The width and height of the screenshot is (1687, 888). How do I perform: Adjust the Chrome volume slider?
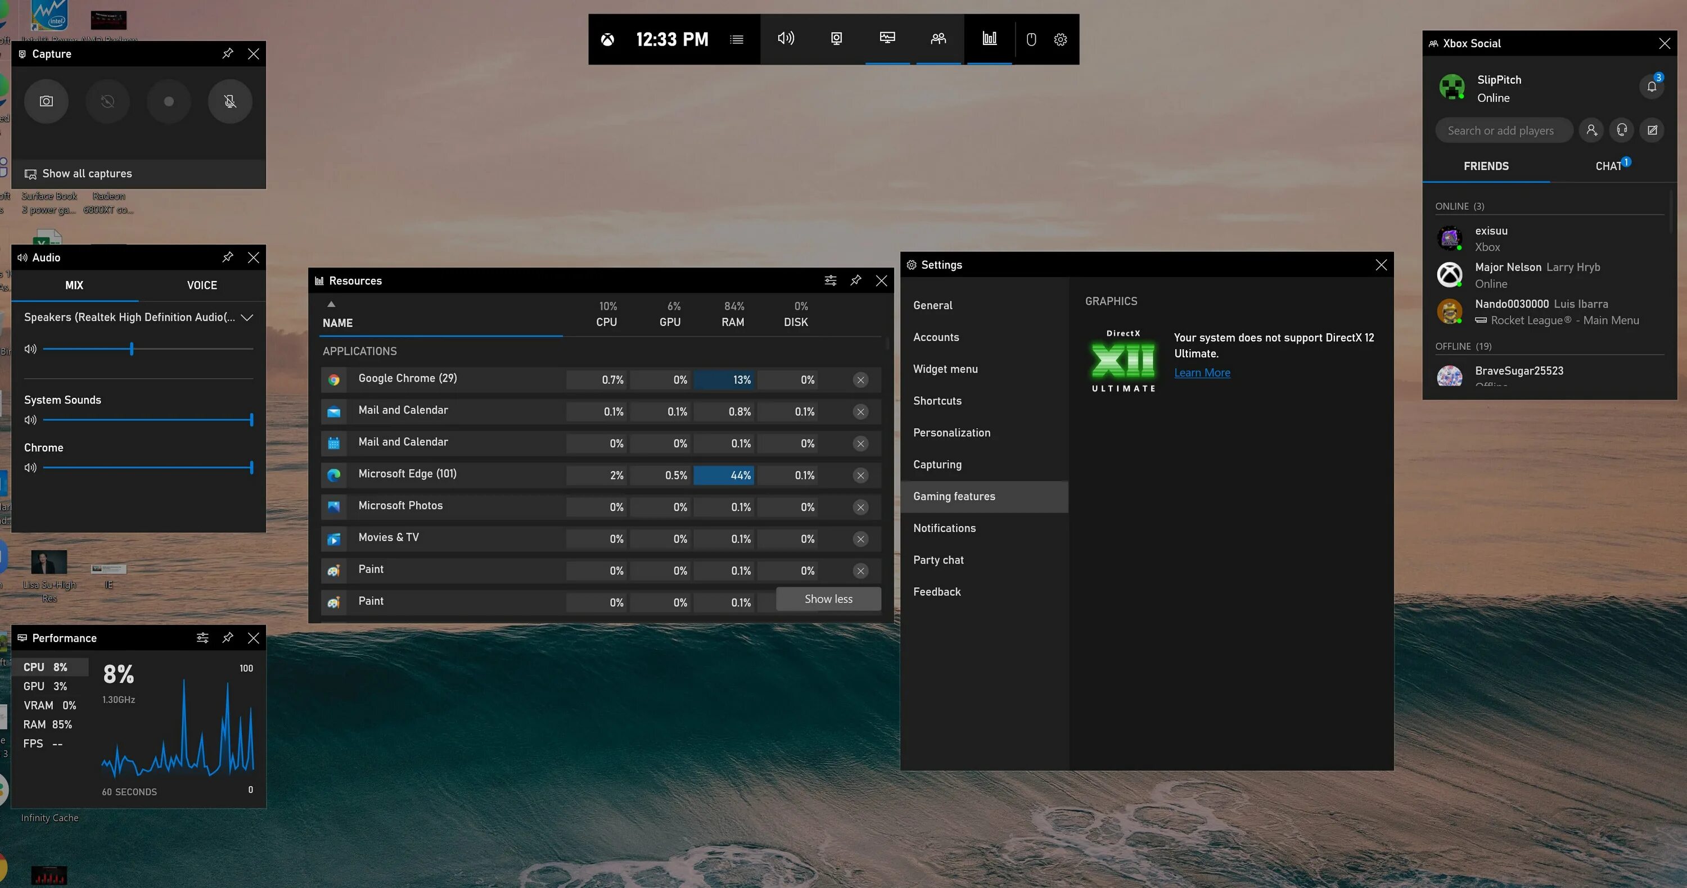[251, 468]
